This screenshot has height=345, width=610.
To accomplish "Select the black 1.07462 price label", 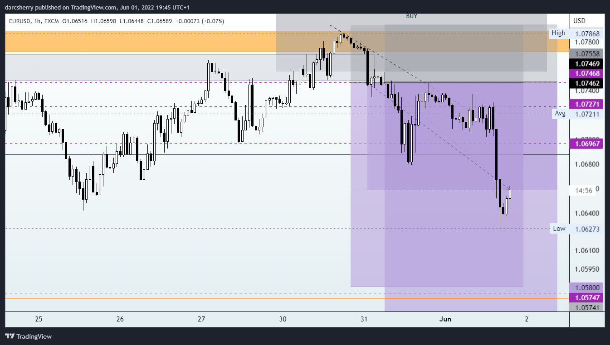I will click(x=587, y=83).
